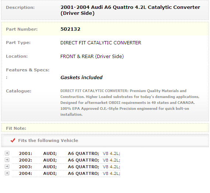Click the arrow icon beside 2001 row
Image resolution: width=210 pixels, height=193 pixels.
7,153
